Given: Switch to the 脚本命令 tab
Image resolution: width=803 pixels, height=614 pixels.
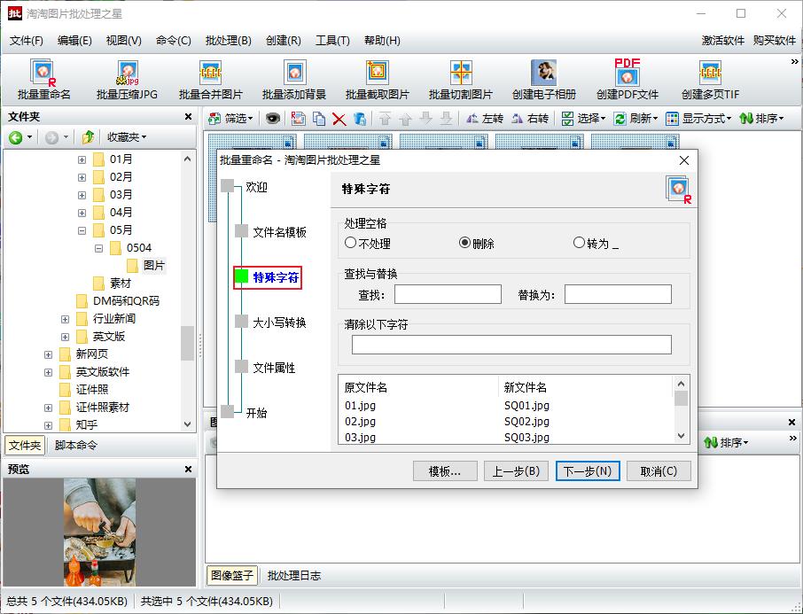Looking at the screenshot, I should click(74, 444).
